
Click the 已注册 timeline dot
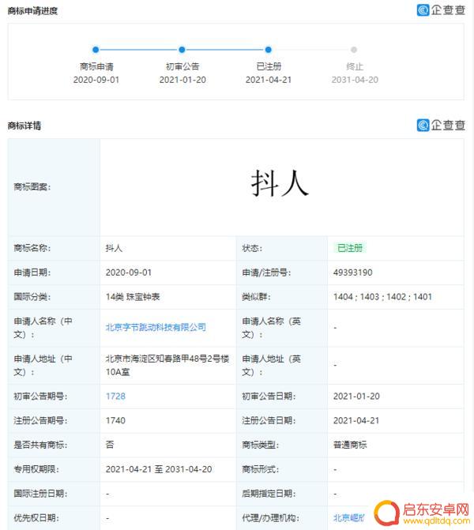click(269, 50)
